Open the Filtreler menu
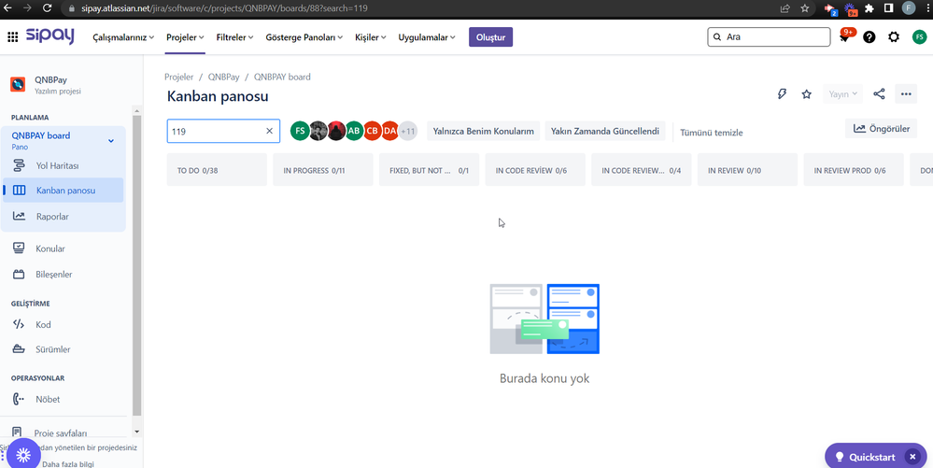 (x=234, y=37)
